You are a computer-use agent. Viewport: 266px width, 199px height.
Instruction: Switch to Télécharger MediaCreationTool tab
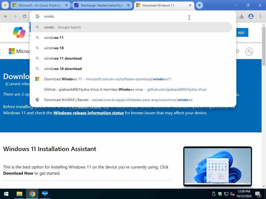102,5
